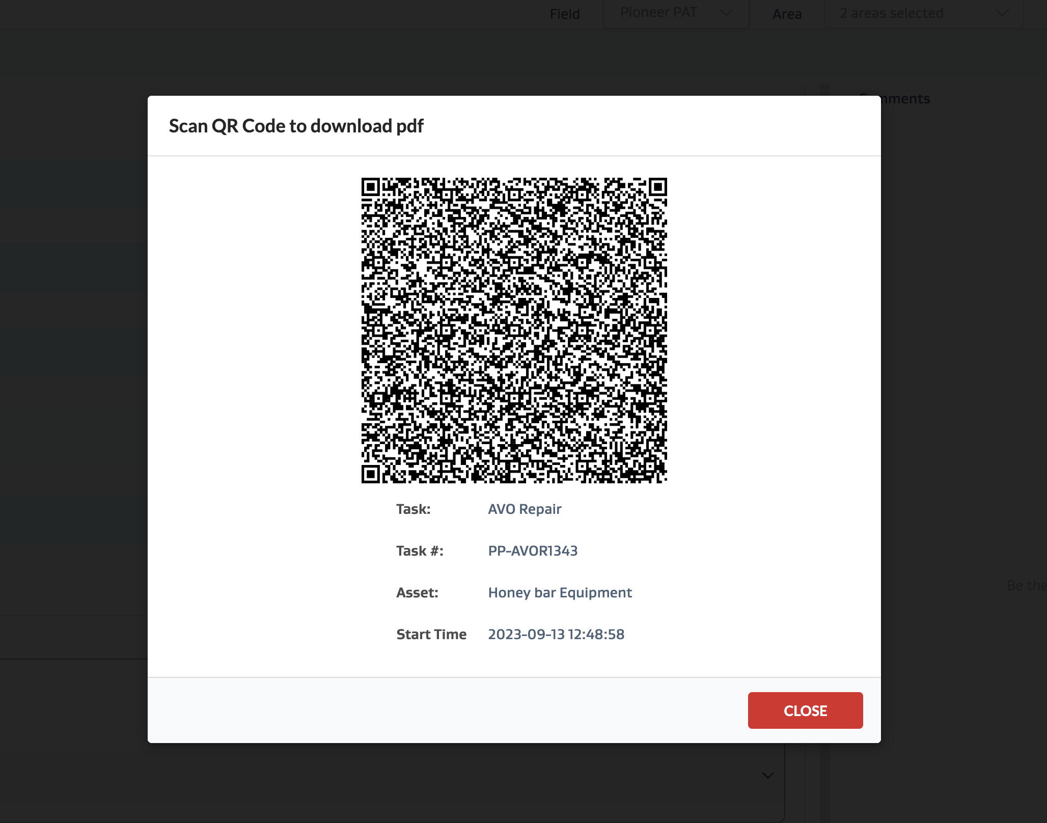Screen dimensions: 1047x823
Task: Click the vertical scrollbar near Comments
Action: 825,90
